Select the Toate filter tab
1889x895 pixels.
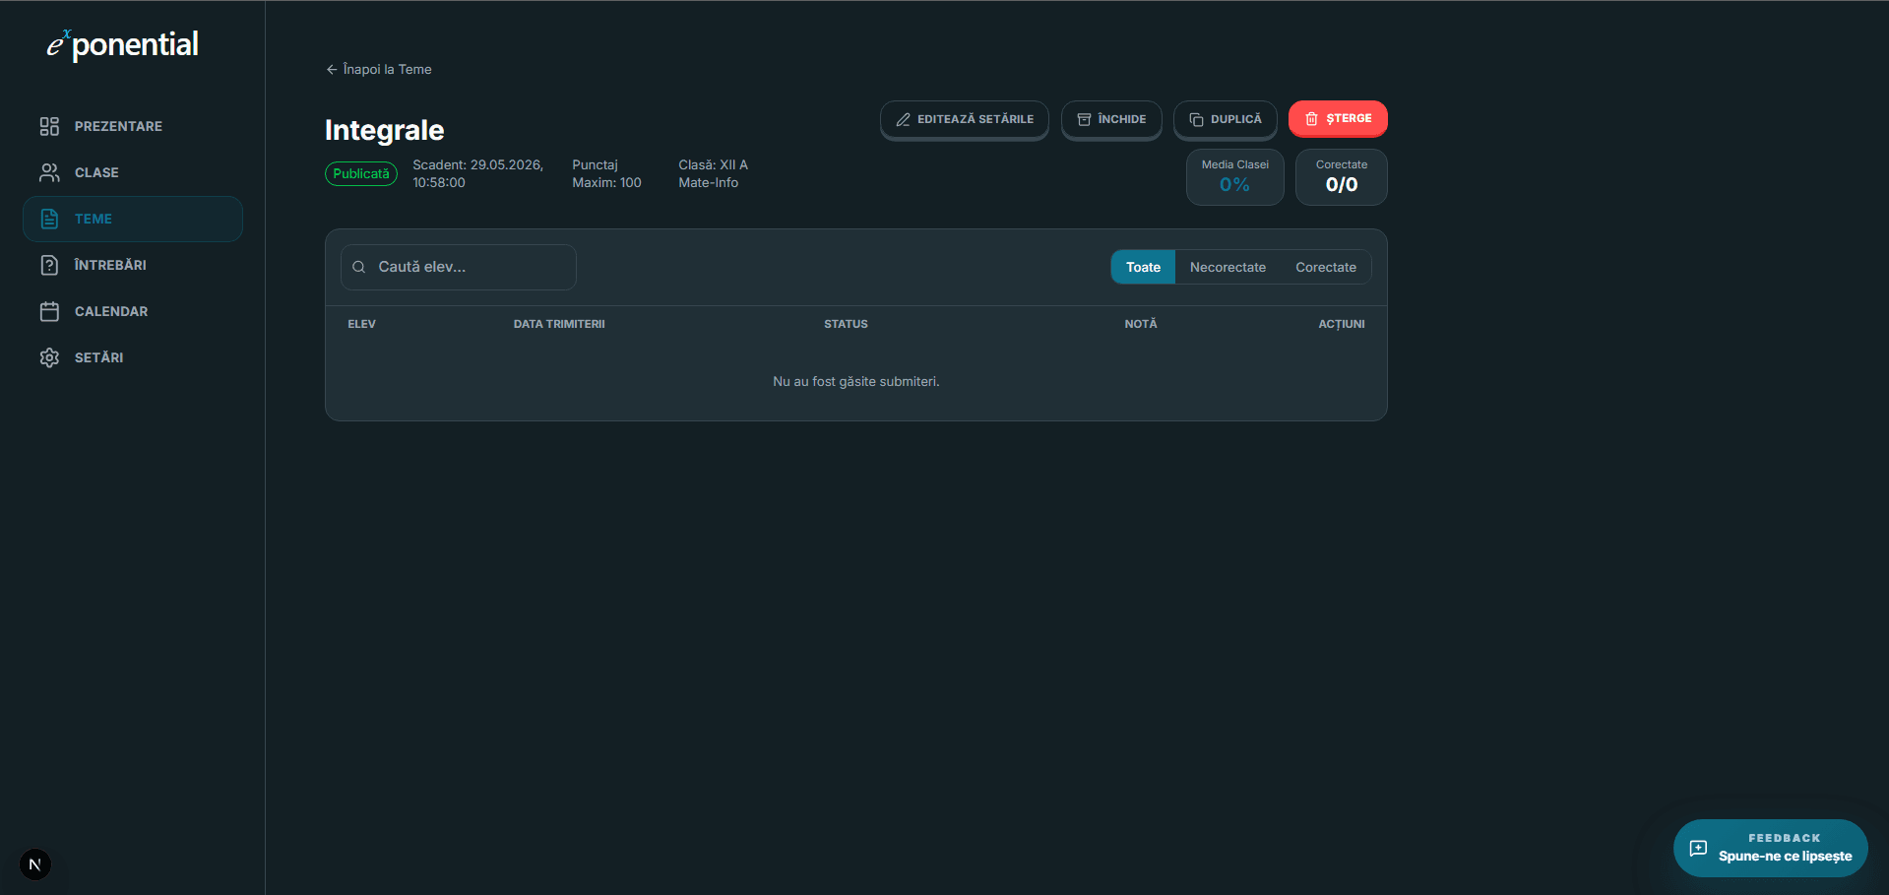(x=1143, y=267)
